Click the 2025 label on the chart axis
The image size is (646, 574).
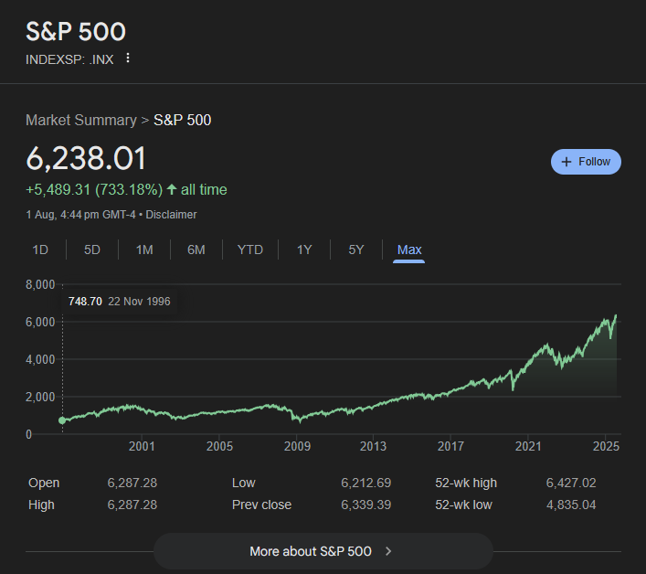606,446
